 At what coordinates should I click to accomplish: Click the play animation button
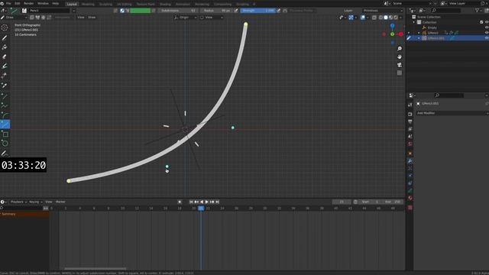[207, 202]
